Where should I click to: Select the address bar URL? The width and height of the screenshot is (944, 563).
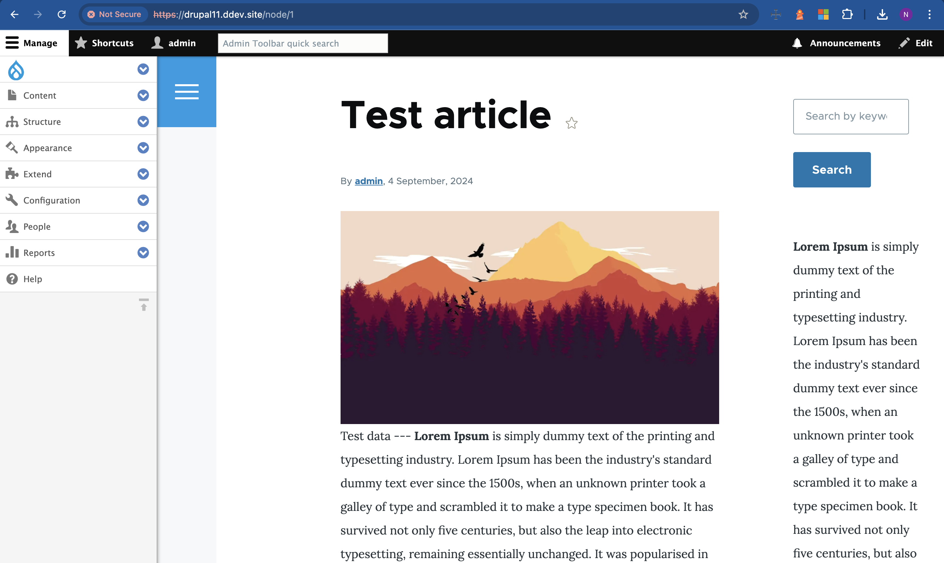point(224,14)
